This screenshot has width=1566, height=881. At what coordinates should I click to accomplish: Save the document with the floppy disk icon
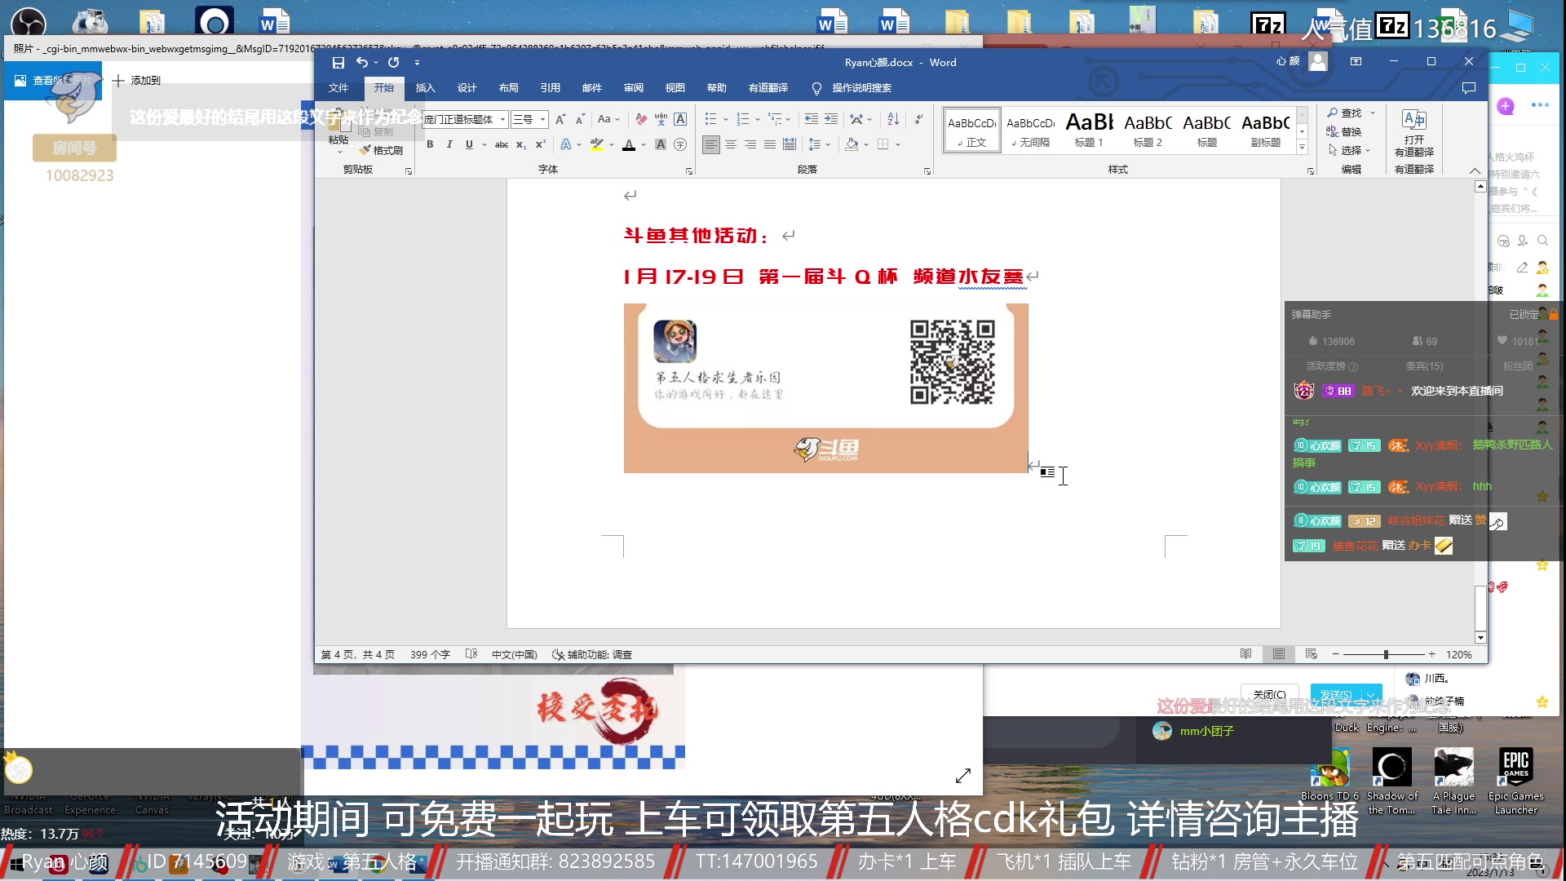(338, 63)
